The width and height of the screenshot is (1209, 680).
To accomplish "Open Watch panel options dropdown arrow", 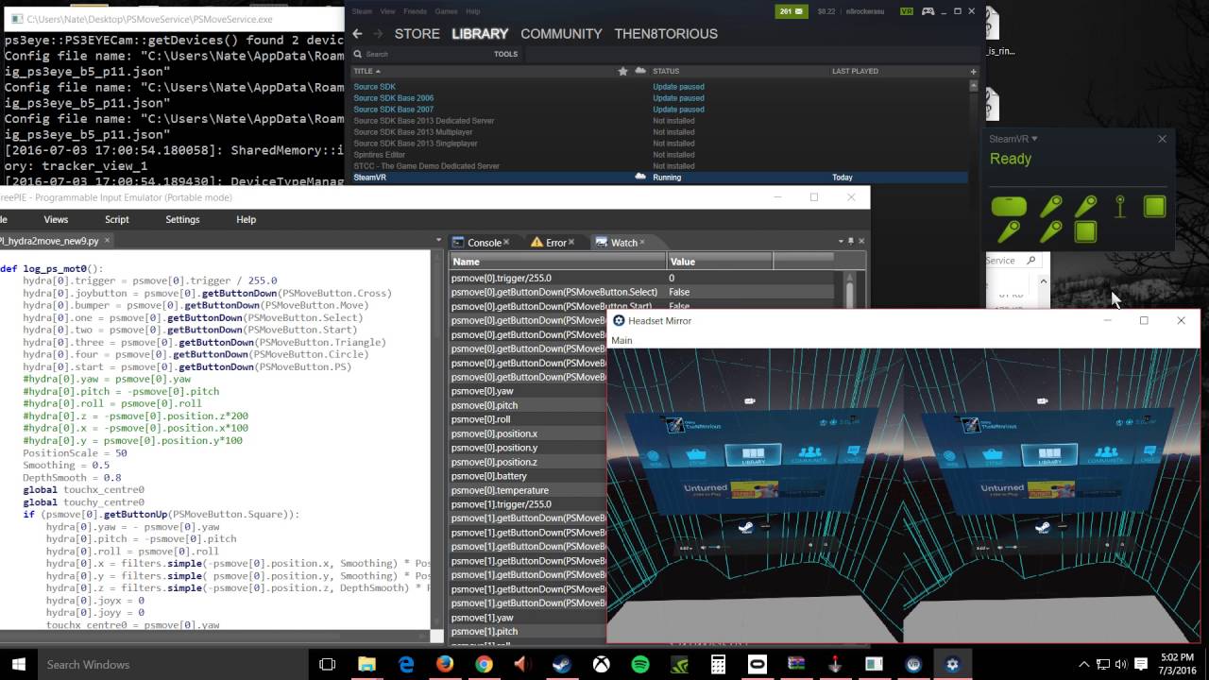I will (840, 242).
